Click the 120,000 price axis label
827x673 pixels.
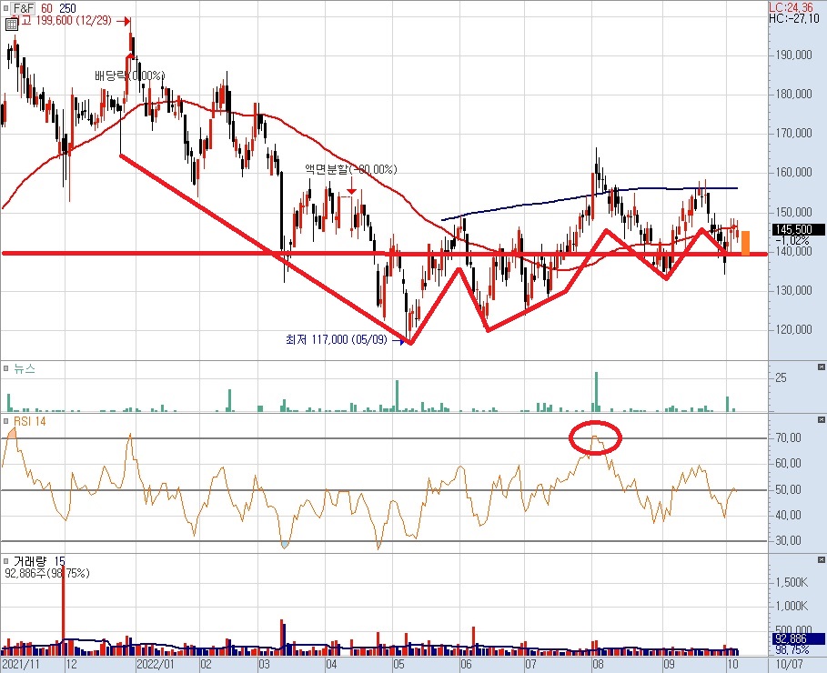(793, 329)
